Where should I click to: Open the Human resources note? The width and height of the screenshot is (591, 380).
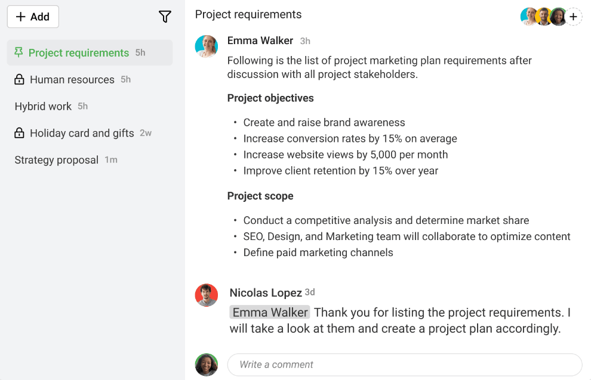pyautogui.click(x=90, y=79)
